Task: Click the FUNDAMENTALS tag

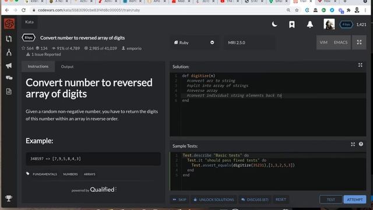Action: click(45, 174)
